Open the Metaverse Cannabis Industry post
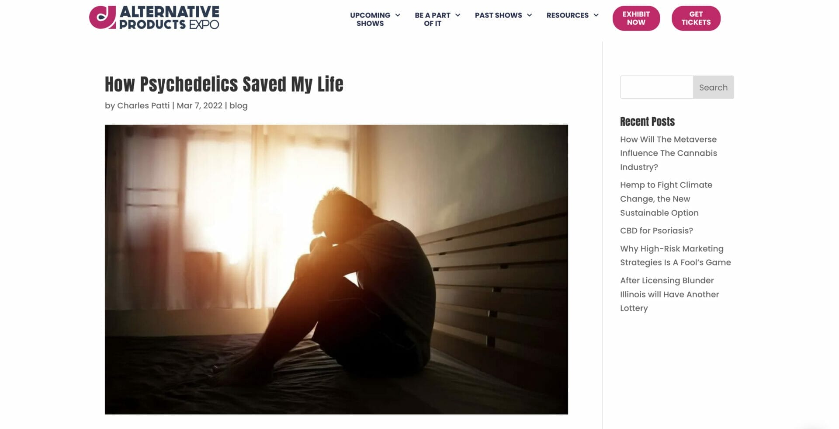 pos(669,153)
